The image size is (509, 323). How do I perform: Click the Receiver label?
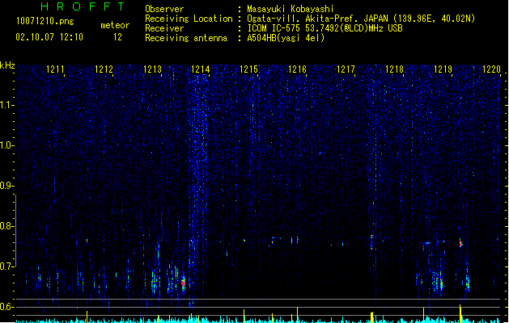tap(164, 28)
